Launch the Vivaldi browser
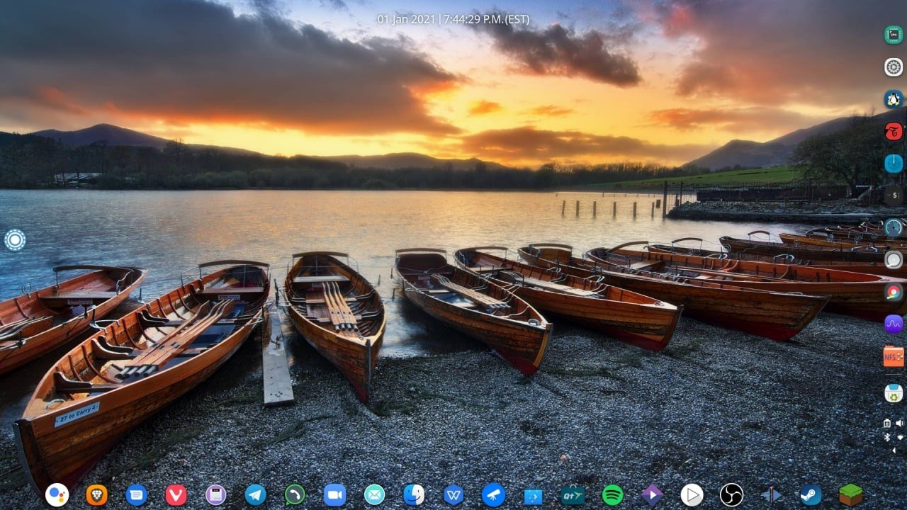 click(x=176, y=494)
